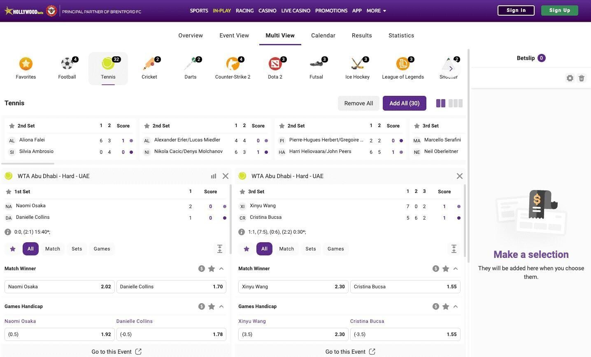Bet on Naomi Osaka at 2.02
This screenshot has width=591, height=357.
(x=60, y=287)
